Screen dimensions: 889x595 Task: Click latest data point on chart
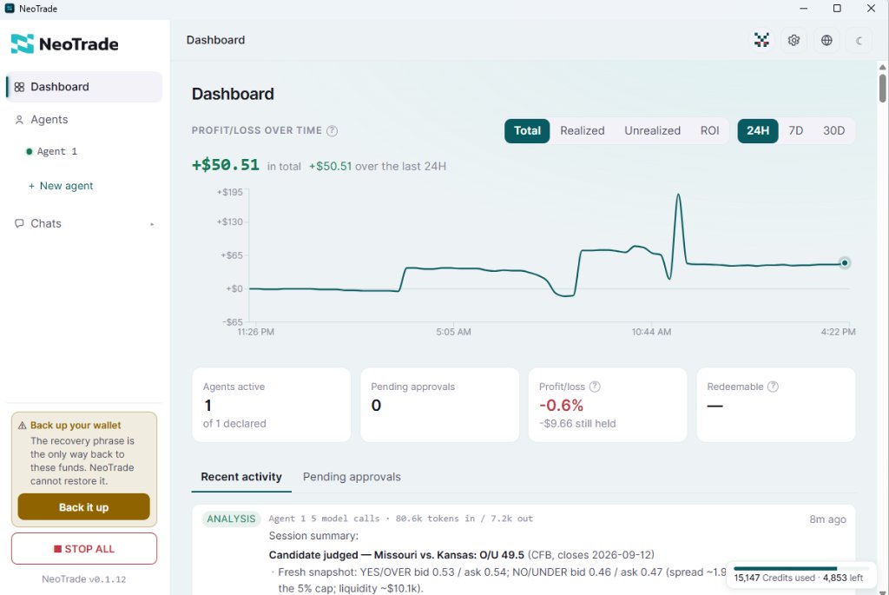pyautogui.click(x=845, y=262)
